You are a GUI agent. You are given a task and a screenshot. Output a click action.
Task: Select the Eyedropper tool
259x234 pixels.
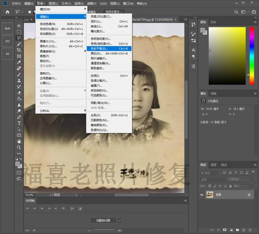19,62
